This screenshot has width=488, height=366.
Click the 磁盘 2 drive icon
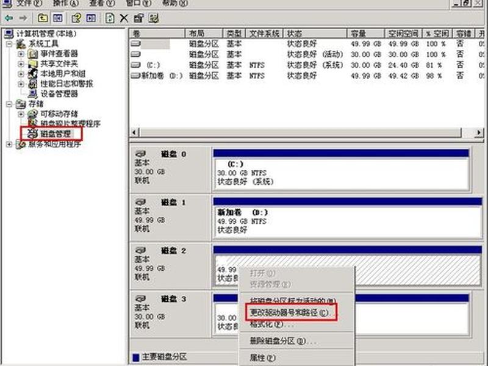coord(141,250)
